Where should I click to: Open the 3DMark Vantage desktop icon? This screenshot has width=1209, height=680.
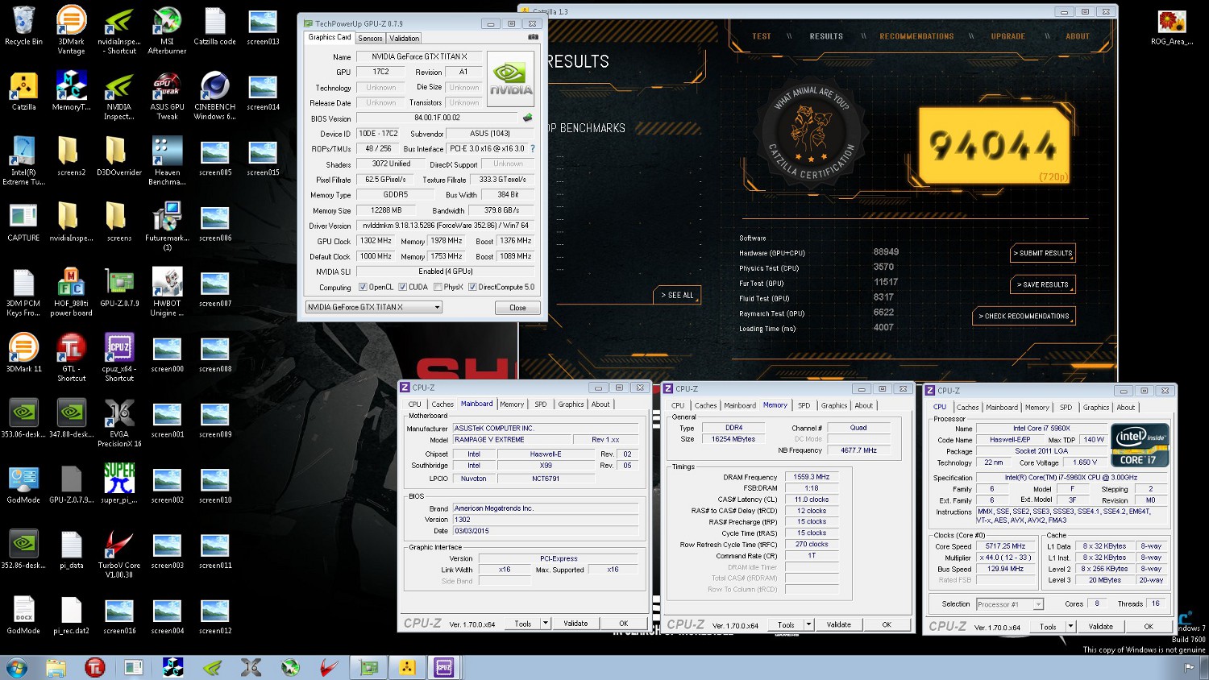pos(71,30)
